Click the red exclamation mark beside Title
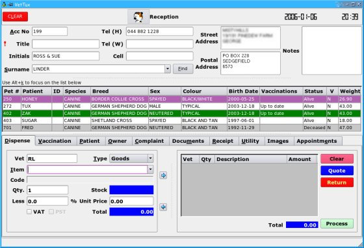364x248 pixels. point(5,43)
